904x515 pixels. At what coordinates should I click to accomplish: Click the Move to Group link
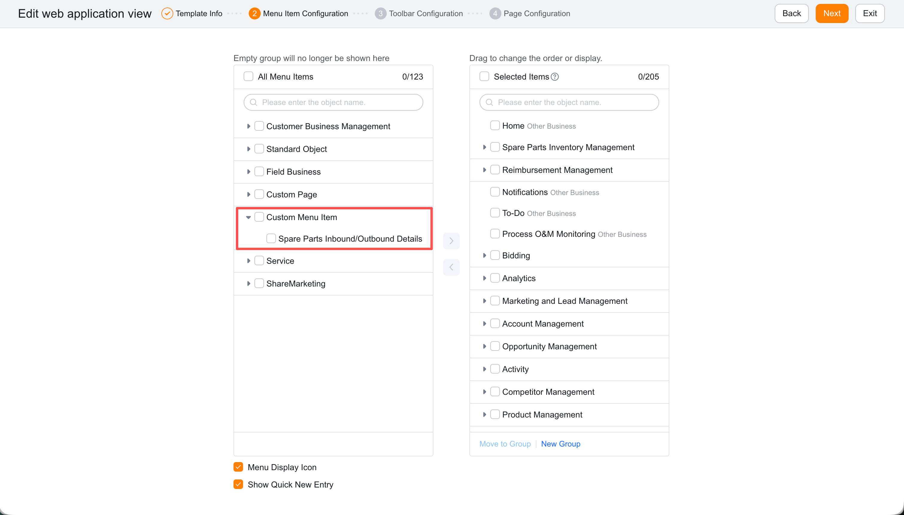(505, 444)
